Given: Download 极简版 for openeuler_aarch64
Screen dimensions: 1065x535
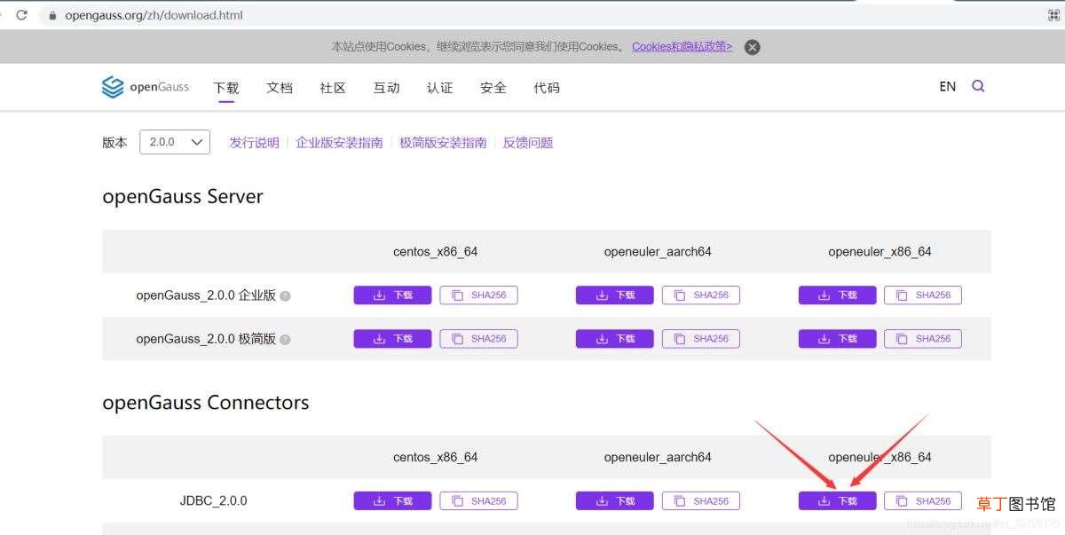Looking at the screenshot, I should [614, 339].
